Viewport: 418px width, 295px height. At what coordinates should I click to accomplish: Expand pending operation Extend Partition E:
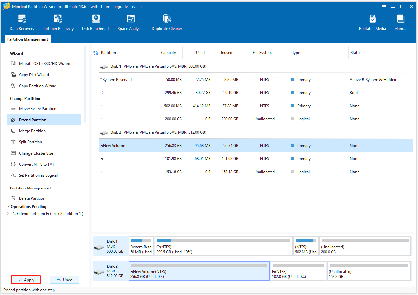pyautogui.click(x=8, y=214)
